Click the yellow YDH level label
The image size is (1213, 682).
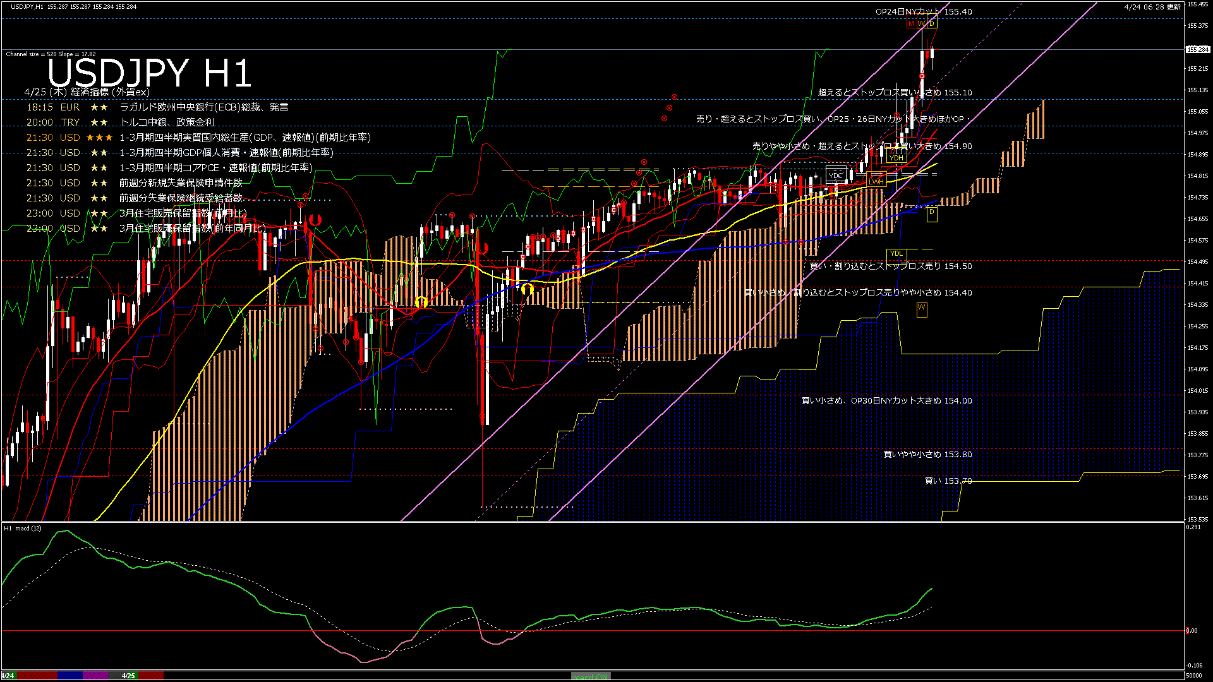tap(896, 158)
